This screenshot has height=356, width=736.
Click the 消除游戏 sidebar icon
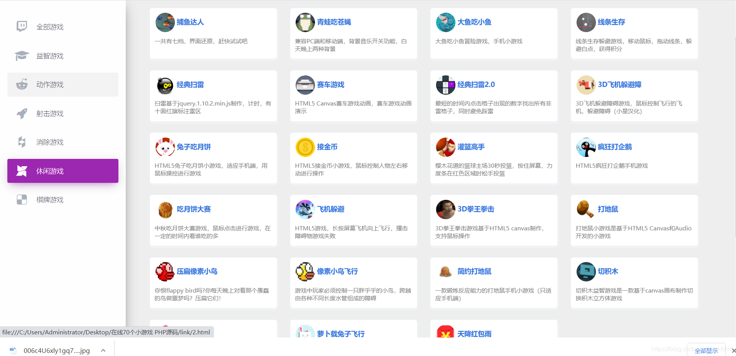pyautogui.click(x=22, y=142)
